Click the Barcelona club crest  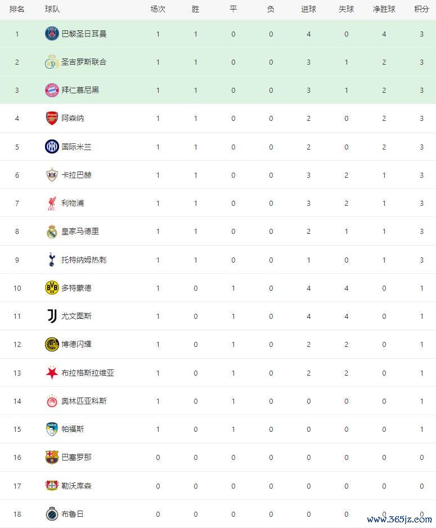[x=52, y=457]
